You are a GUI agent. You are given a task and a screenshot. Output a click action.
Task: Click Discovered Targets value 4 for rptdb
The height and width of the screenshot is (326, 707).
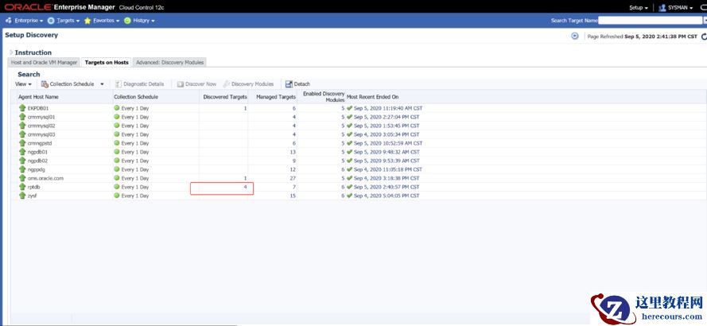pyautogui.click(x=244, y=187)
